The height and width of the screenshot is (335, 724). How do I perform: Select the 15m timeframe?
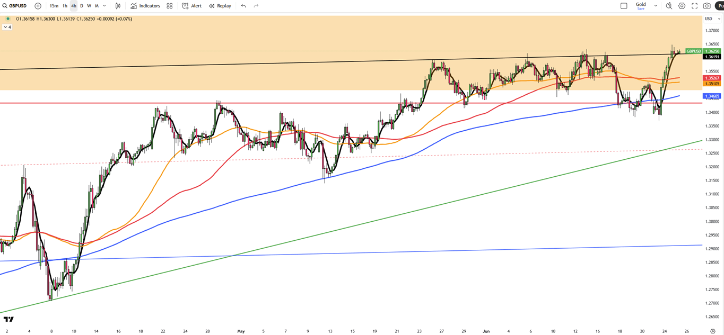pyautogui.click(x=54, y=6)
